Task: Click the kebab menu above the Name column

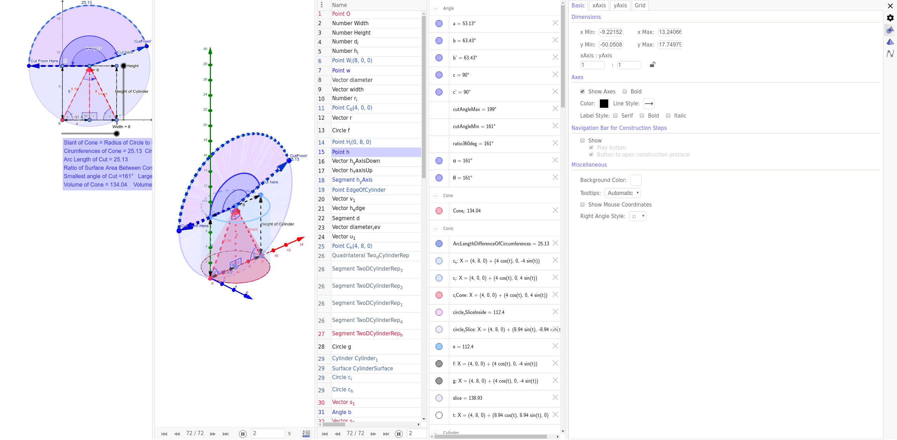Action: click(x=322, y=5)
